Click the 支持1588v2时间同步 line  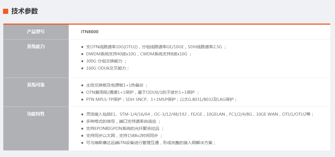point(124,136)
